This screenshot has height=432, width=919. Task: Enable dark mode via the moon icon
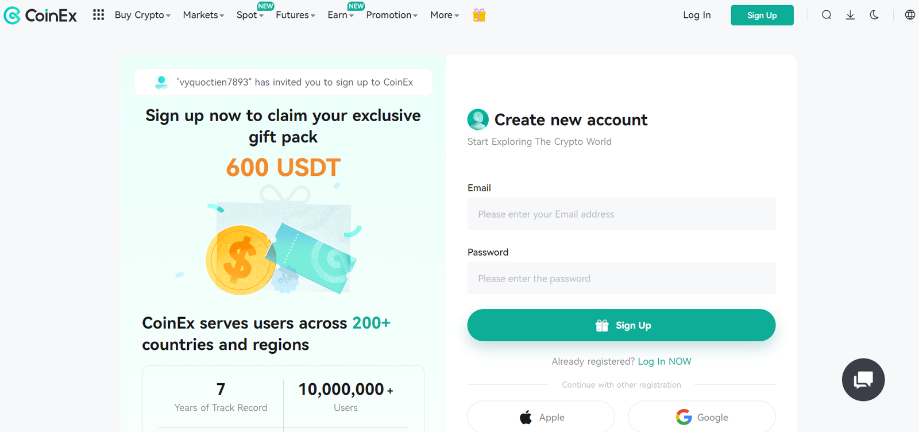pos(874,15)
